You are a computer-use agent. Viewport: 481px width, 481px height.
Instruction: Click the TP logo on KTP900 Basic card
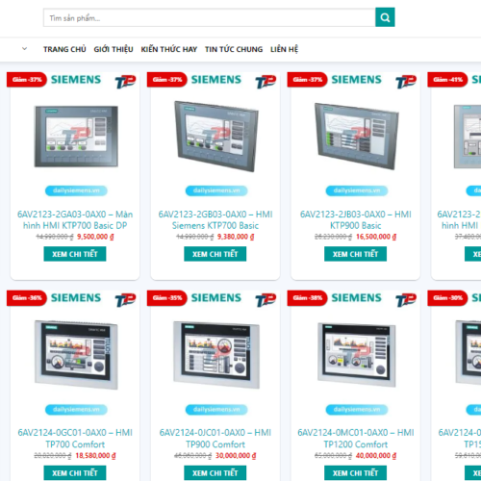point(406,82)
